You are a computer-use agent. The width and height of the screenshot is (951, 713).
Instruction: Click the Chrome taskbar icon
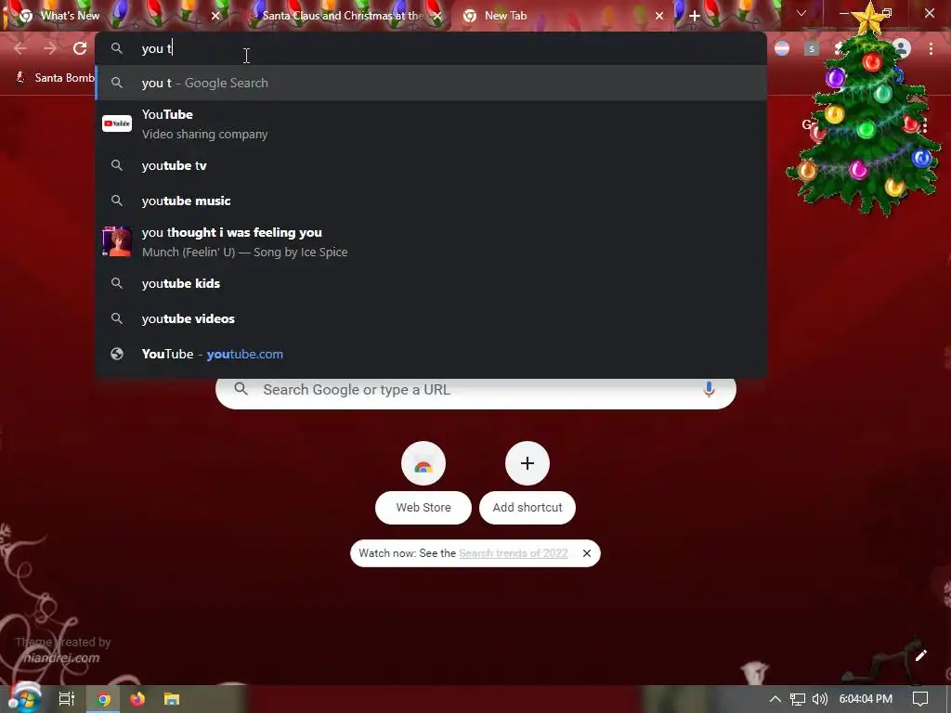point(104,699)
